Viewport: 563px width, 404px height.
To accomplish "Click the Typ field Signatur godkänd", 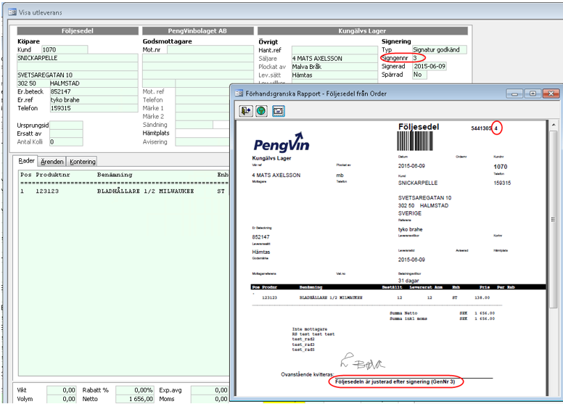I will pos(440,49).
